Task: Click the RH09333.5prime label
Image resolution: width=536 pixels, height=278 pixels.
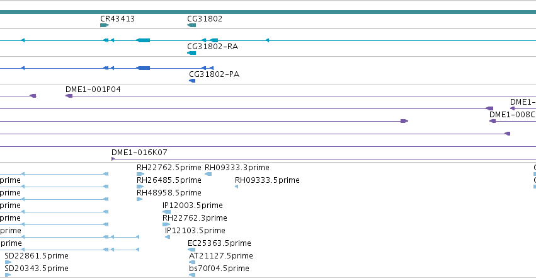Action: (267, 180)
